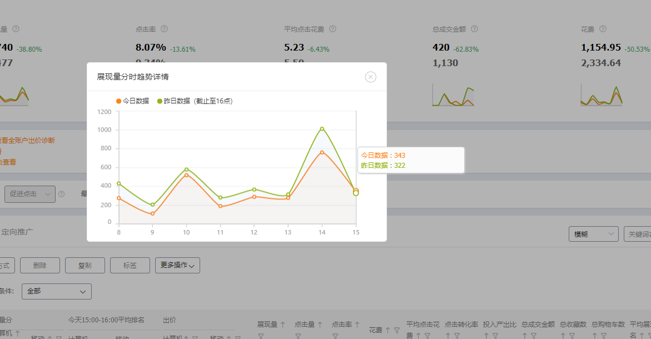Click help icon beside 促进点击 dropdown
651x339 pixels.
(62, 194)
